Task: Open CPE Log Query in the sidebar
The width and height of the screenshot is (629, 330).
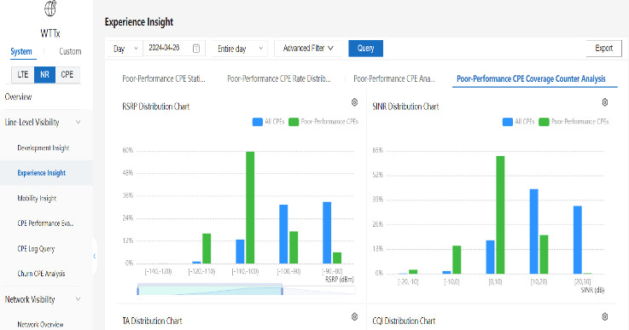Action: point(36,249)
